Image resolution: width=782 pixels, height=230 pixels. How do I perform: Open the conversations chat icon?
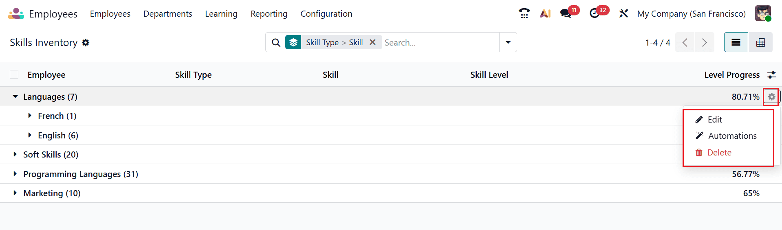pos(566,13)
